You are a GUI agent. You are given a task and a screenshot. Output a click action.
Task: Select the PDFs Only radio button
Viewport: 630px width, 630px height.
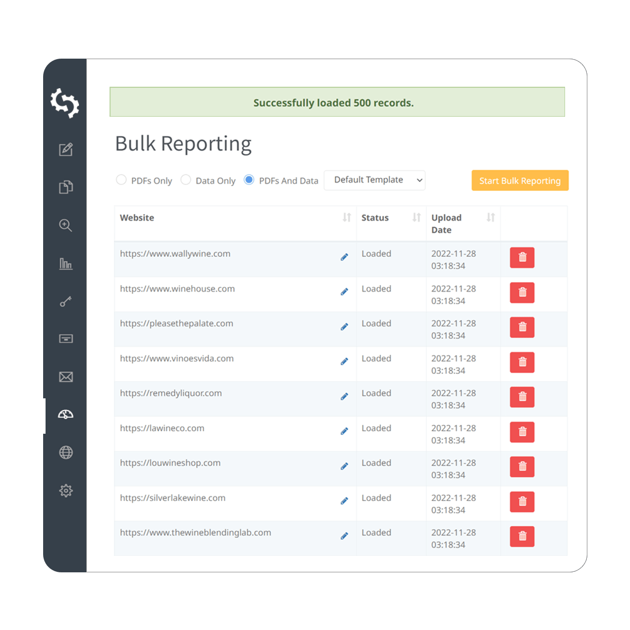tap(121, 180)
